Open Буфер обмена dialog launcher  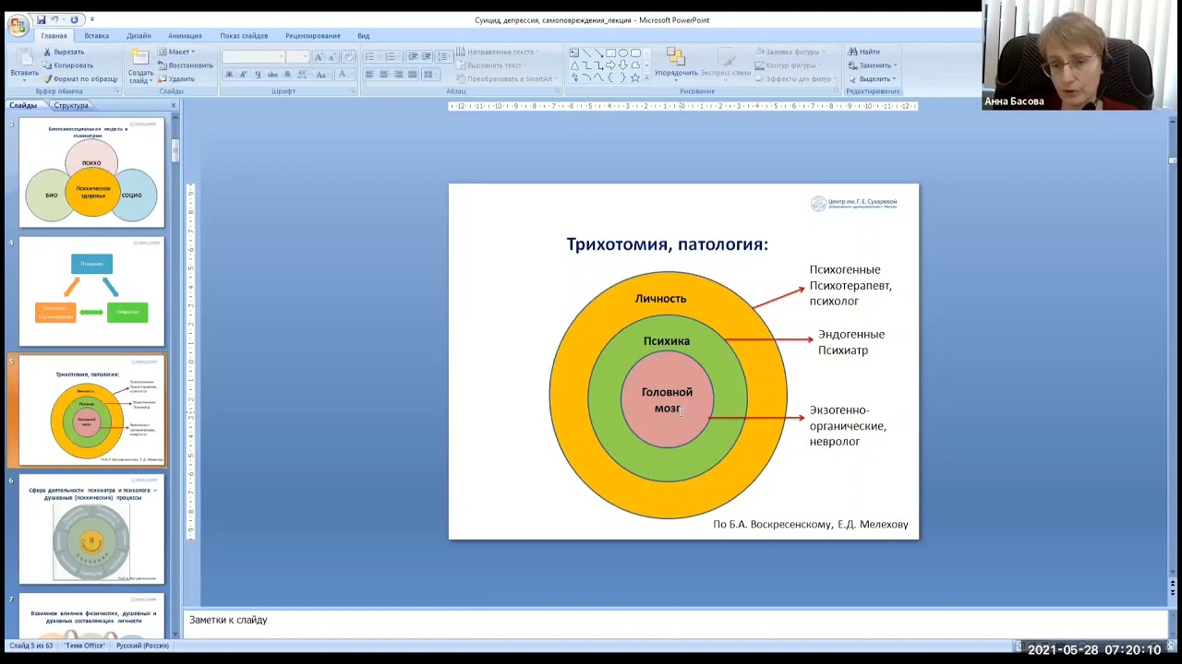[116, 91]
